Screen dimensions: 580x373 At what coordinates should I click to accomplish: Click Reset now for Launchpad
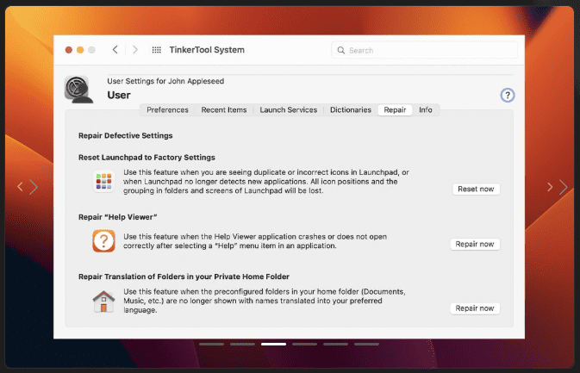476,189
